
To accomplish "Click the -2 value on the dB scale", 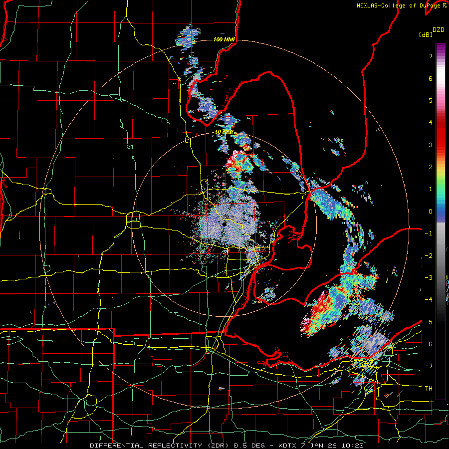I will (x=429, y=256).
